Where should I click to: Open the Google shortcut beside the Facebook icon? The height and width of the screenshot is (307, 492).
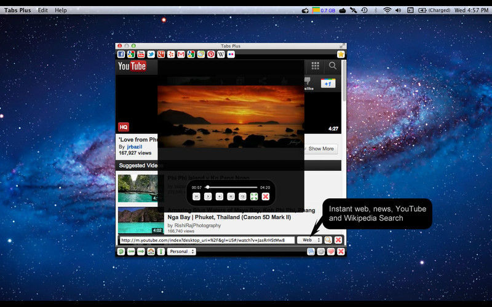coord(131,55)
